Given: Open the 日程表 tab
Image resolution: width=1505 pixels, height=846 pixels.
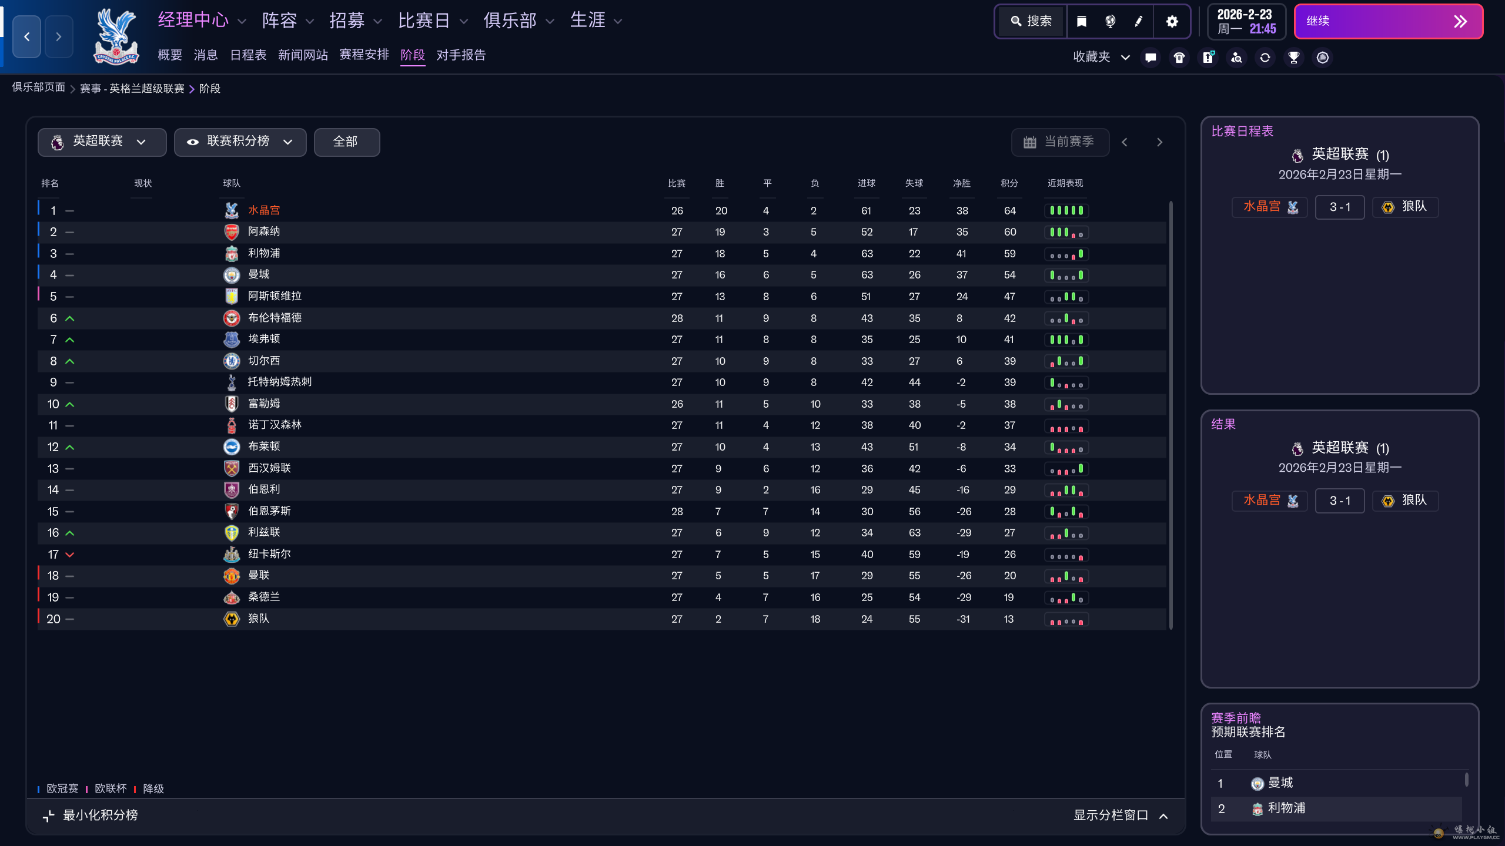Looking at the screenshot, I should [x=248, y=55].
